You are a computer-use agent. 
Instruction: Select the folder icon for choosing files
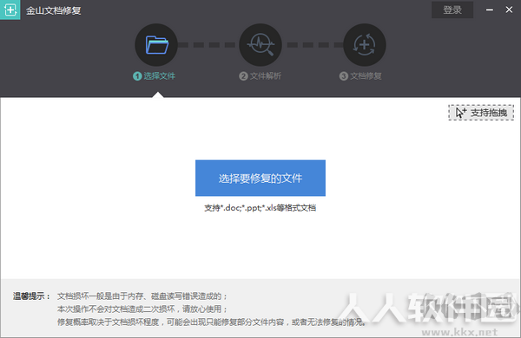point(156,45)
